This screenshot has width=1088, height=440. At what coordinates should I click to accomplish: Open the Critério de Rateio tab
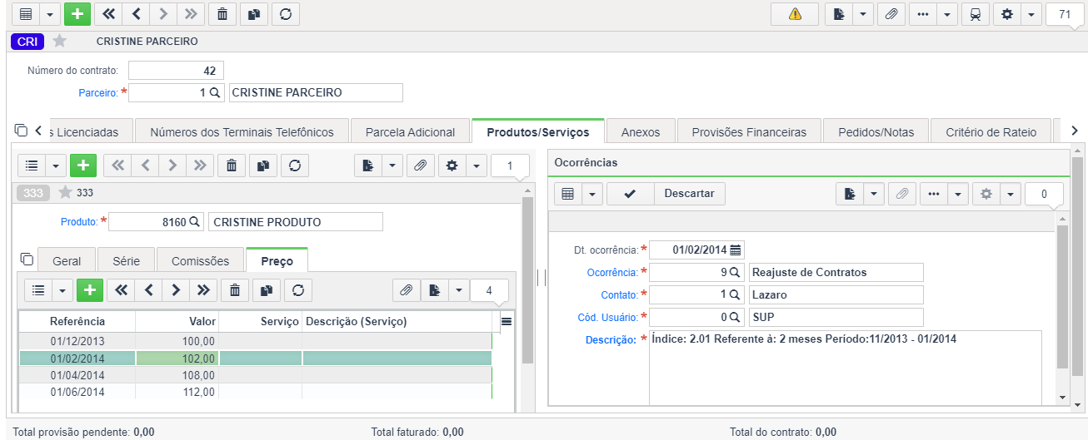tap(991, 131)
